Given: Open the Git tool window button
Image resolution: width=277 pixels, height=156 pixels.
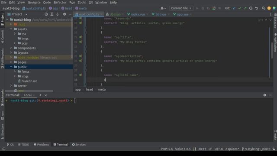Looking at the screenshot, I should pyautogui.click(x=10, y=144).
